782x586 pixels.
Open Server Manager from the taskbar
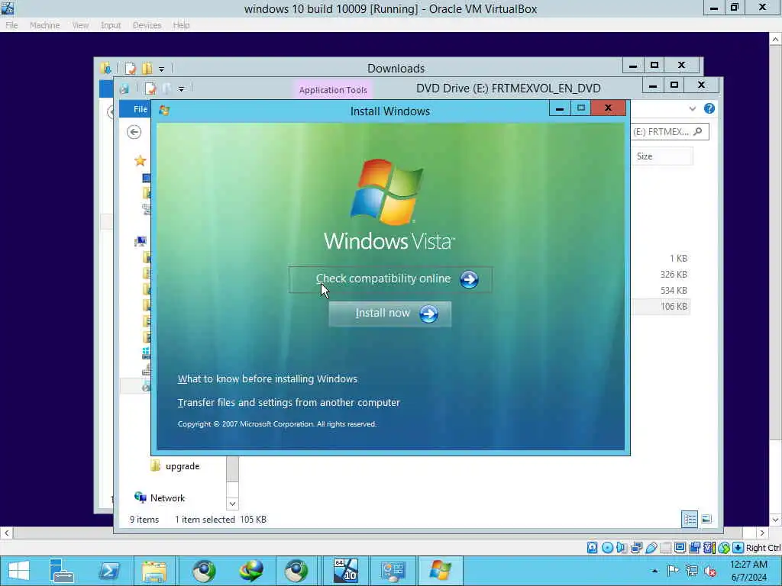[61, 571]
